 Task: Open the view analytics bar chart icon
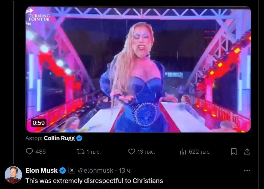[x=183, y=151]
